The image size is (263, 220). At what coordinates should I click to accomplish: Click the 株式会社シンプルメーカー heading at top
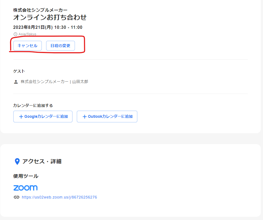pos(40,10)
